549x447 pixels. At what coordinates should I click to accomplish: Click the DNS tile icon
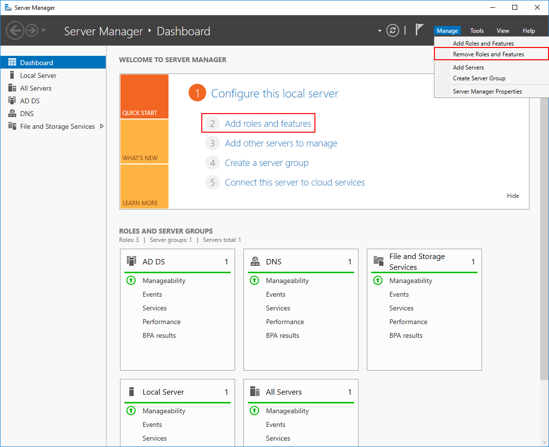tap(255, 261)
